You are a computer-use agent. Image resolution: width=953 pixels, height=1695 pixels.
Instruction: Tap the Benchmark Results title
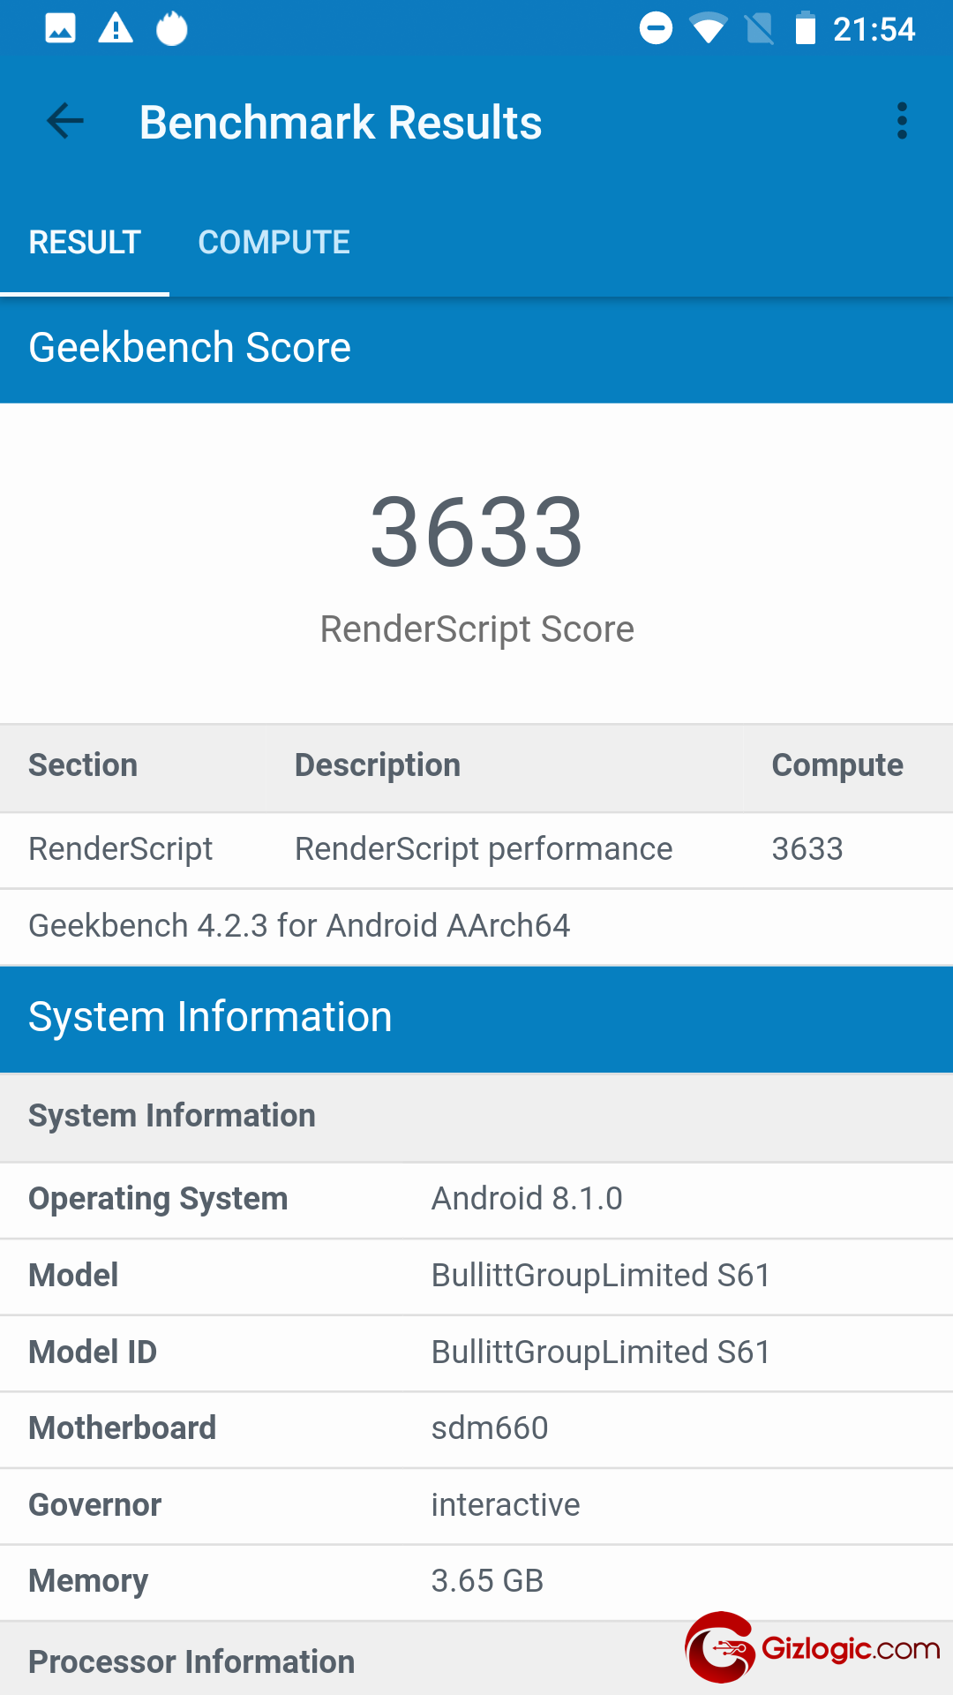pos(341,122)
